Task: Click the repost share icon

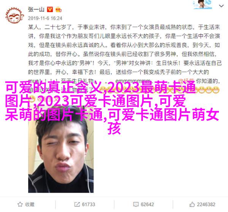Action: (x=77, y=204)
